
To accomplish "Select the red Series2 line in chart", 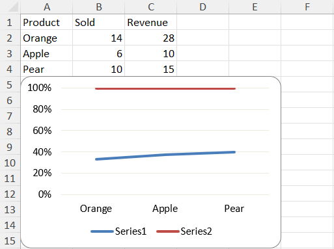I will [x=165, y=88].
